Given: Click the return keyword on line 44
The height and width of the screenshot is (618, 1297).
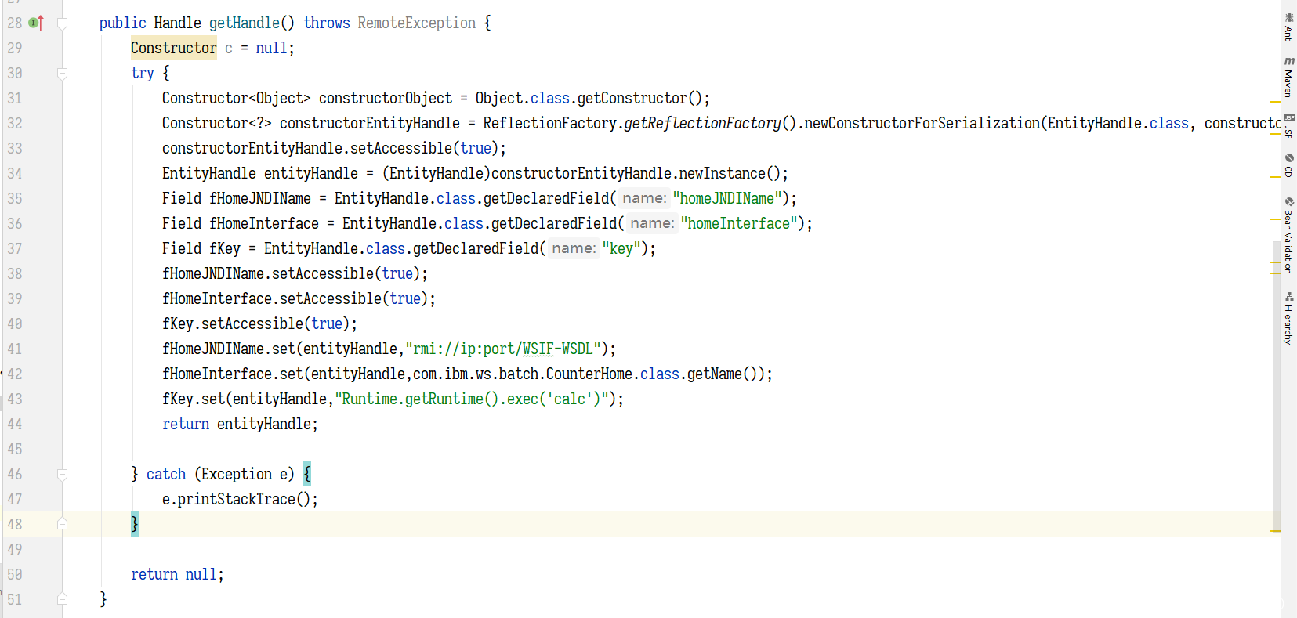Looking at the screenshot, I should [186, 424].
